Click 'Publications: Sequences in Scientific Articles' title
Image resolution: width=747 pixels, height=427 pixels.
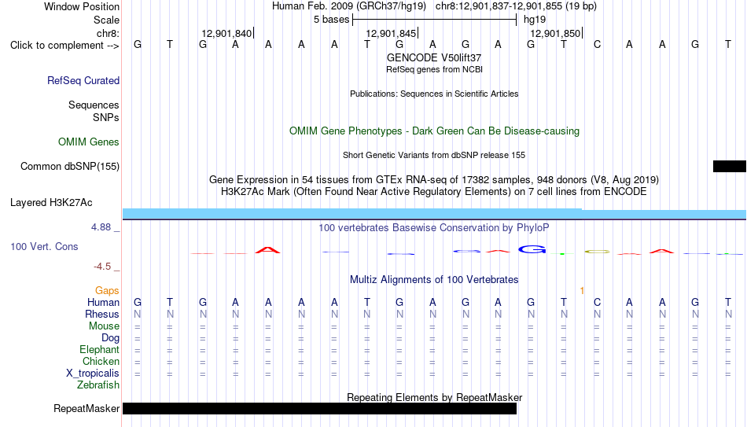434,94
